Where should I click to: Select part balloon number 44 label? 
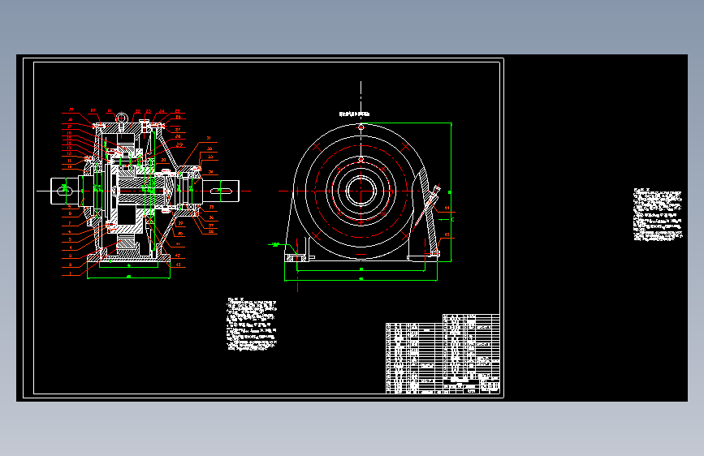coord(447,209)
